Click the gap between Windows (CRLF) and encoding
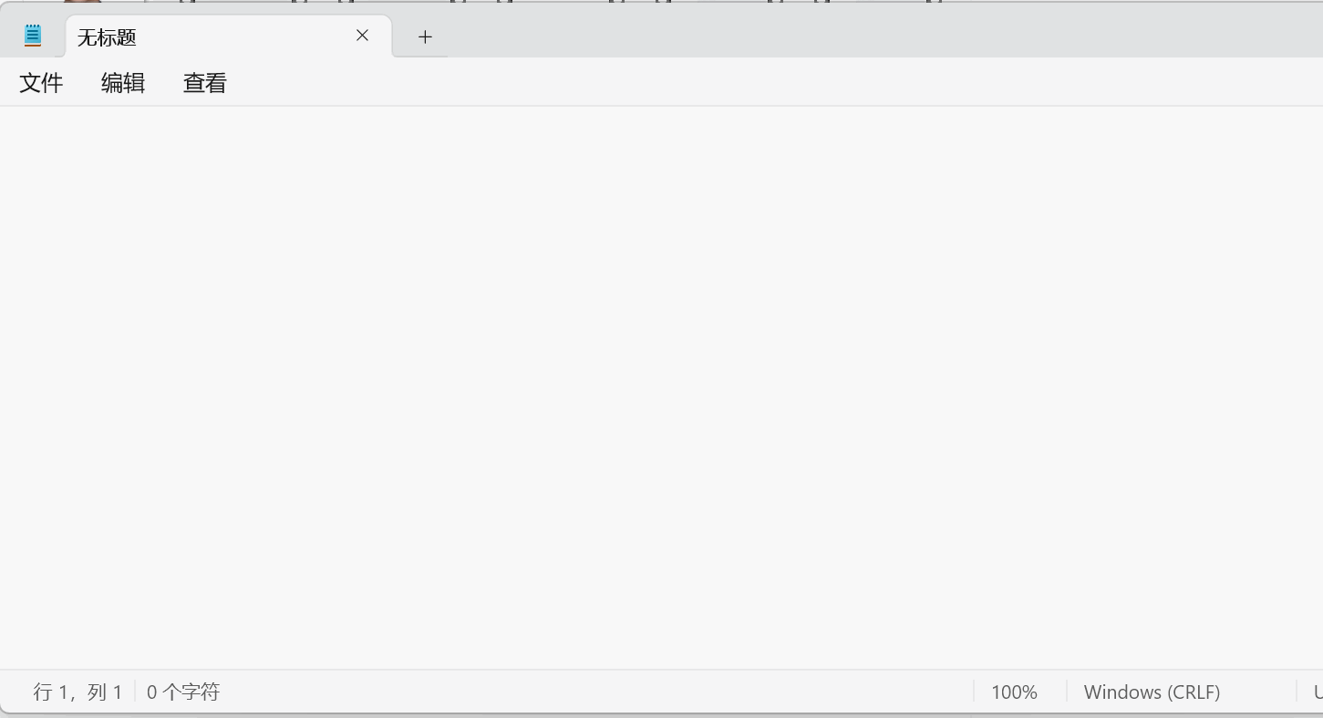This screenshot has width=1323, height=718. pos(1259,692)
